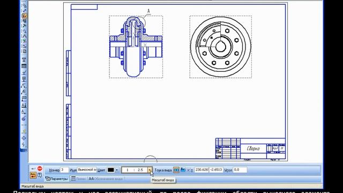343x193 pixels.
Task: Toggle the view base point button
Action: (176, 170)
